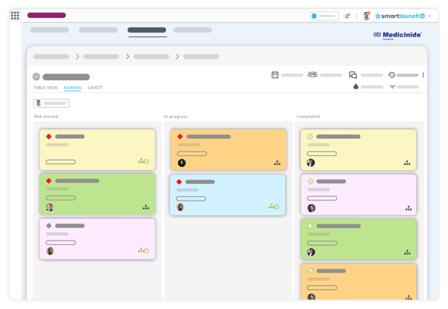The image size is (448, 309).
Task: Click assignee avatar on green Completed card
Action: pos(311,253)
